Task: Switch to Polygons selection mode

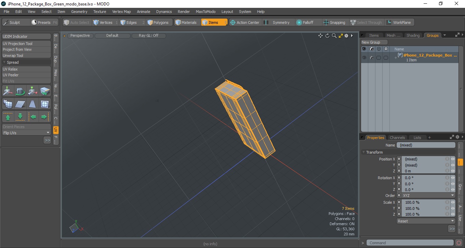Action: [x=159, y=22]
